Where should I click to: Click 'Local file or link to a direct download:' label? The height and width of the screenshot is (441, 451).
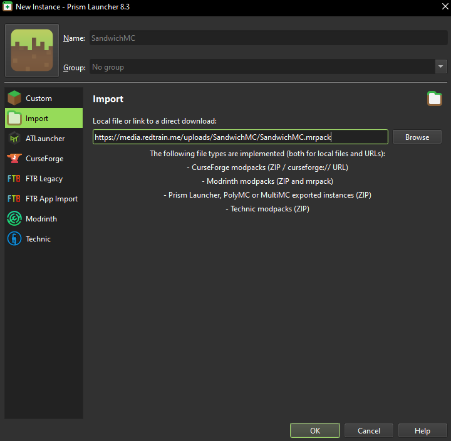tap(155, 121)
